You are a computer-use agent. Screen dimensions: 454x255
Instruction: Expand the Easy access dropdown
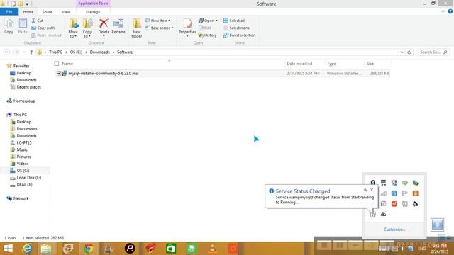tap(159, 28)
